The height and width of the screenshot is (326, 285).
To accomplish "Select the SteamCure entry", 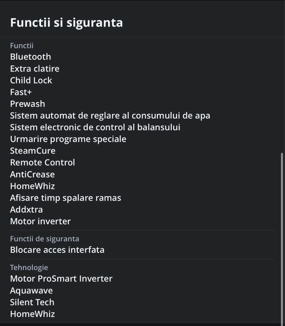I will (x=33, y=151).
